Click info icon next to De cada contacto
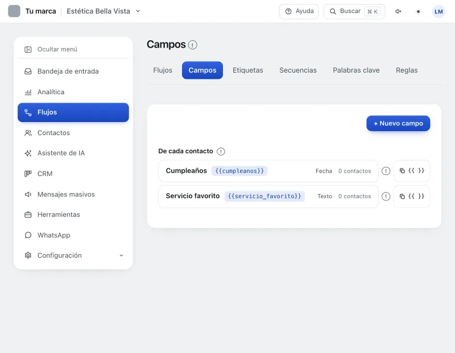 click(221, 152)
